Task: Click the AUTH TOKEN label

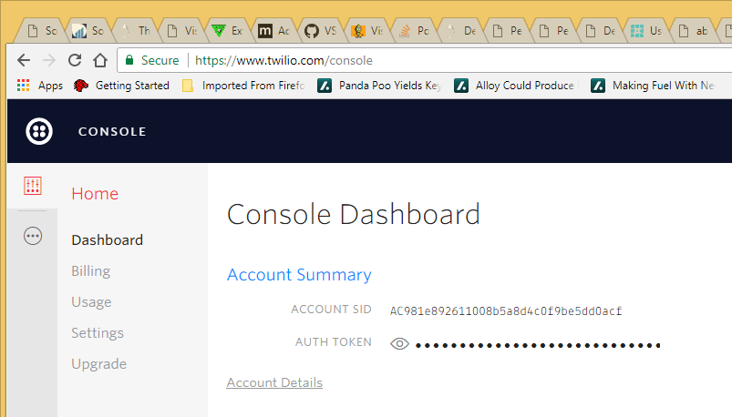Action: click(334, 342)
